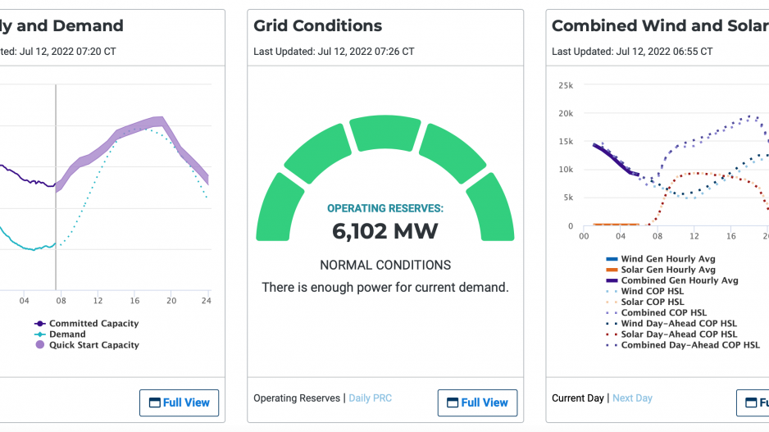Toggle Combined Day-Ahead COP HSL series
Image resolution: width=769 pixels, height=432 pixels.
pos(683,345)
